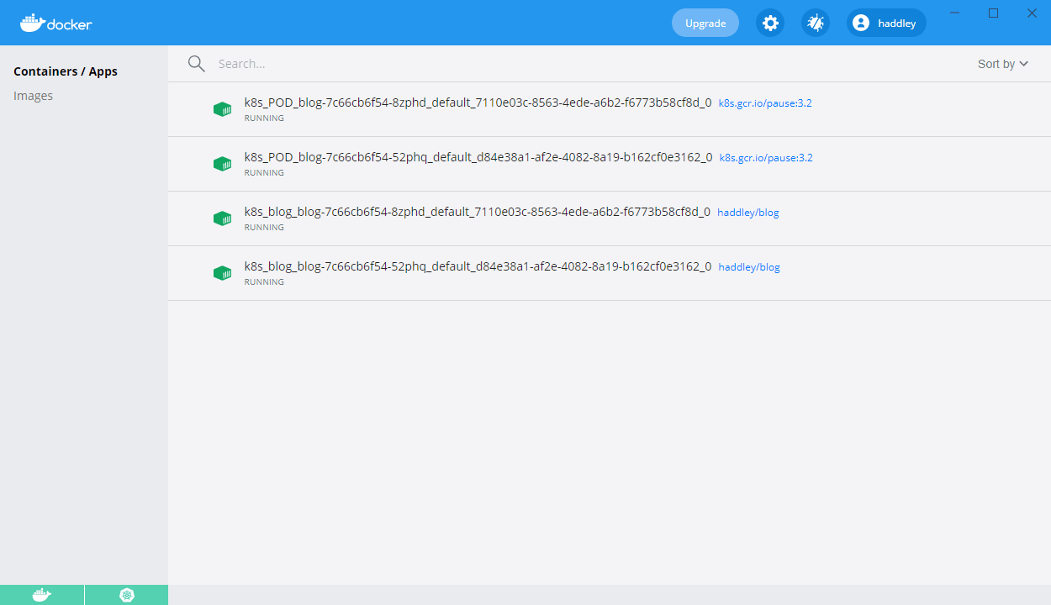Screen dimensions: 1051x605
Task: Click container icon for k8s_blog_blog 8zphd row
Action: coord(222,218)
